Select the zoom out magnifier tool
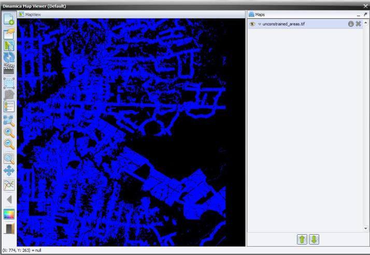This screenshot has height=255, width=370. click(x=9, y=144)
